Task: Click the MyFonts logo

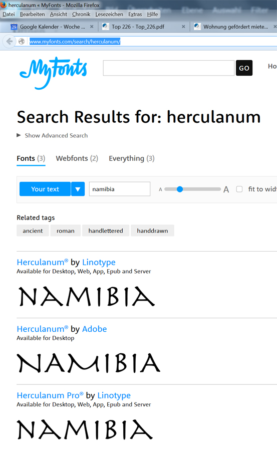Action: [53, 73]
